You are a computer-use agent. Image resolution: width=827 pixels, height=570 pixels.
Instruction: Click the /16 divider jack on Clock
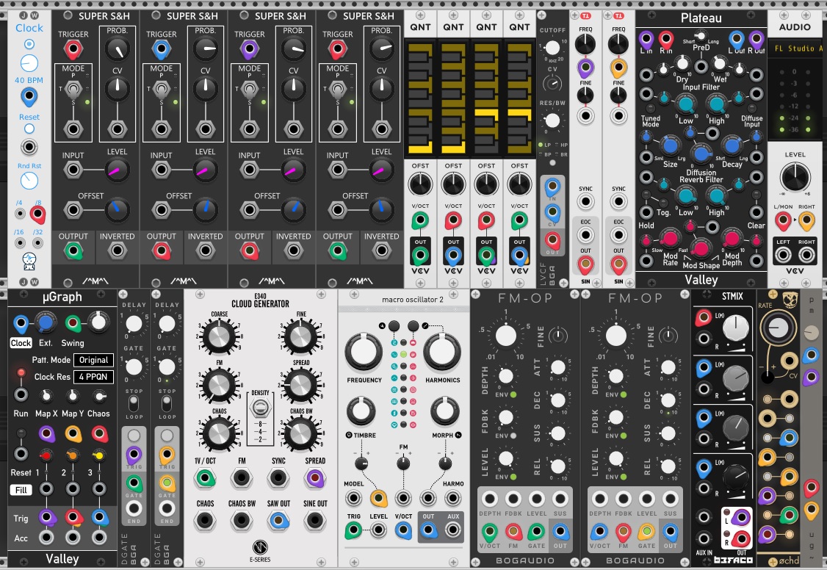point(20,242)
